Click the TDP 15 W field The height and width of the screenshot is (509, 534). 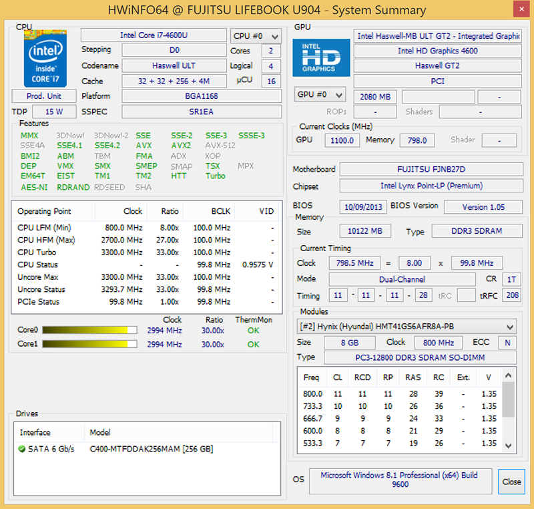54,112
